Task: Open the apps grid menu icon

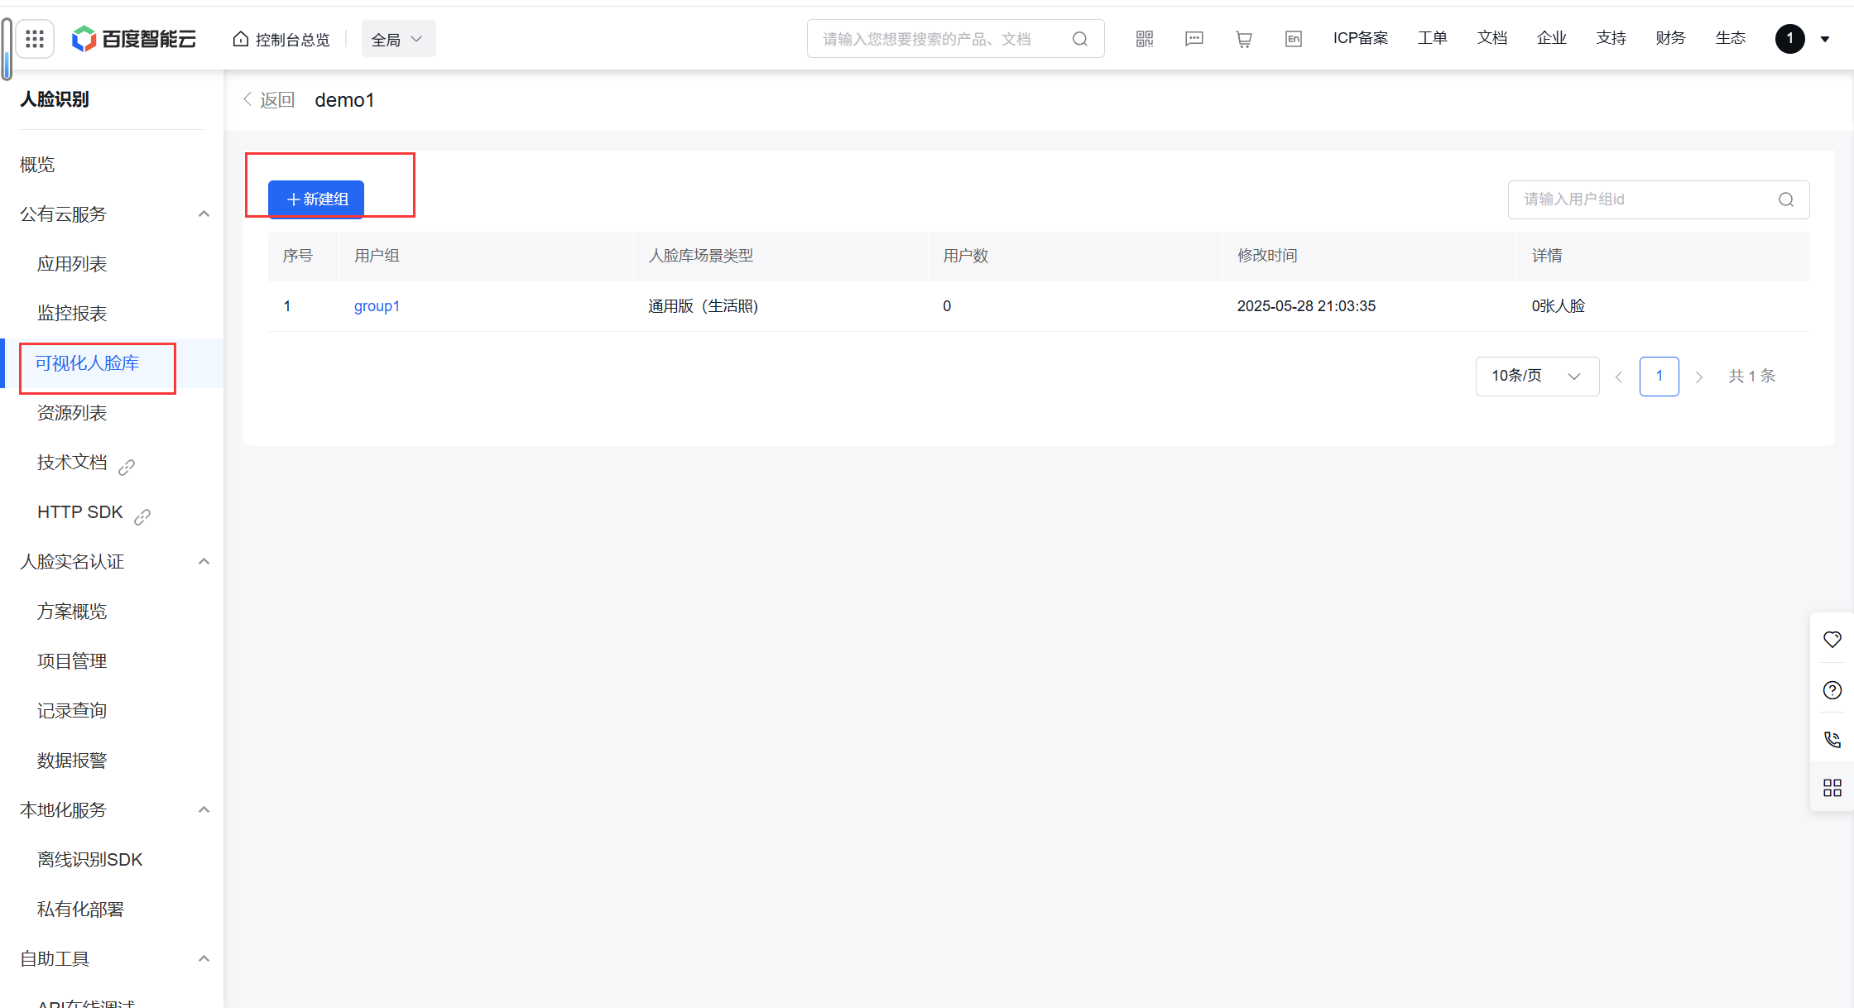Action: click(x=35, y=39)
